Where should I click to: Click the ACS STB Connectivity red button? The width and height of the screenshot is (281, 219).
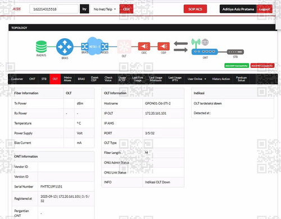pyautogui.click(x=262, y=66)
